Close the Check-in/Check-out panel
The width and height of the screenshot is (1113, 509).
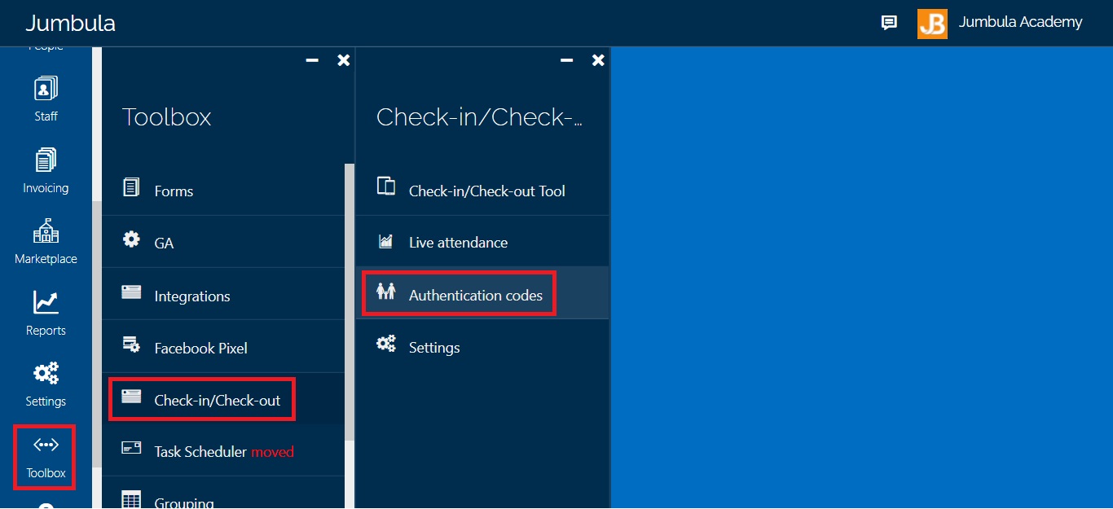point(598,60)
